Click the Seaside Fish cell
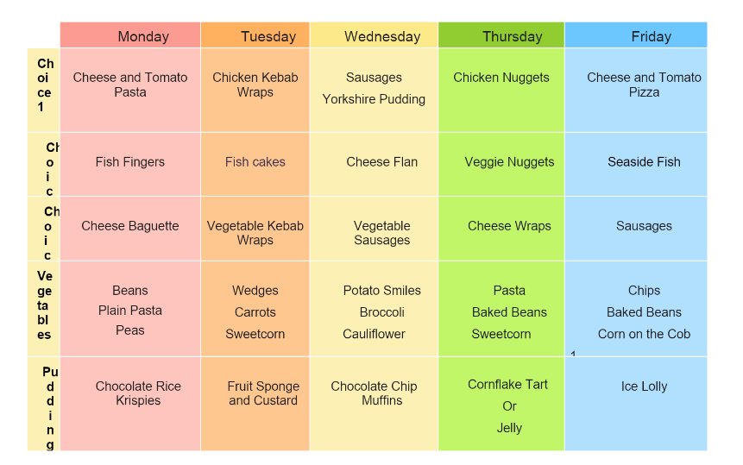This screenshot has height=465, width=743. tap(644, 162)
